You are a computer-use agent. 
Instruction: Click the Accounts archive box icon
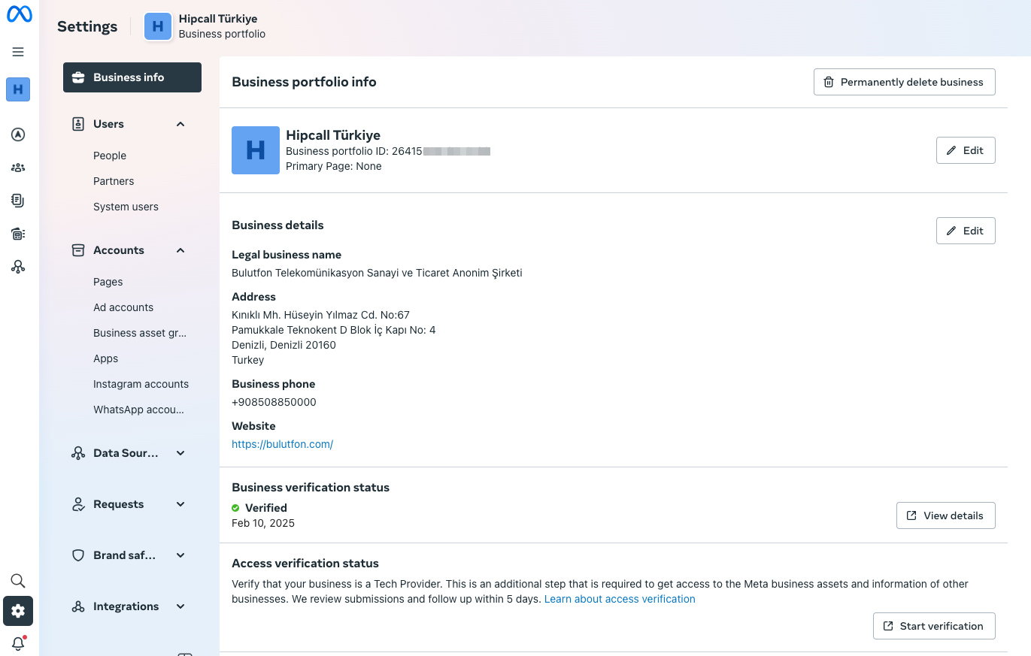77,250
